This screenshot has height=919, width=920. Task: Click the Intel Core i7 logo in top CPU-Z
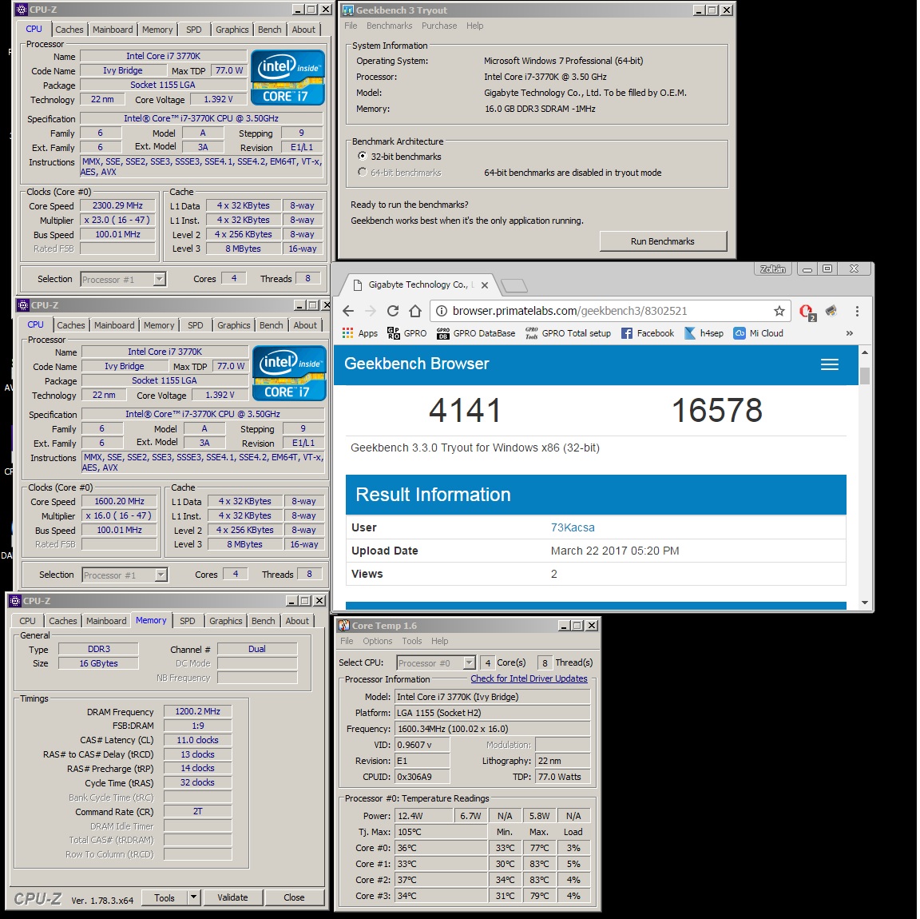pos(287,78)
